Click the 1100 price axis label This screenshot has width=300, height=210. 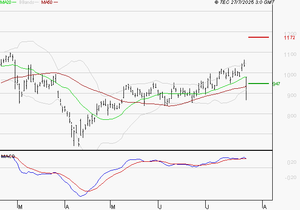tap(290, 54)
